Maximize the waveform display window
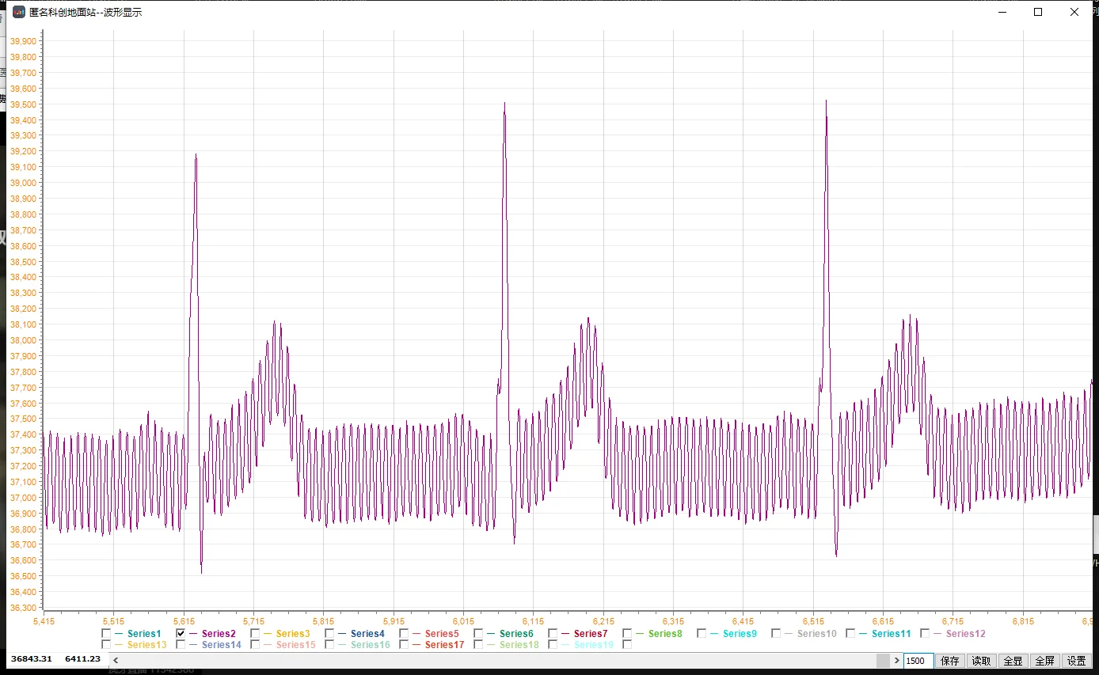 (1038, 12)
